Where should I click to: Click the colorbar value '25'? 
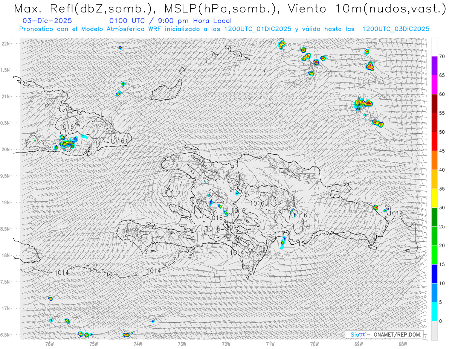click(x=442, y=226)
